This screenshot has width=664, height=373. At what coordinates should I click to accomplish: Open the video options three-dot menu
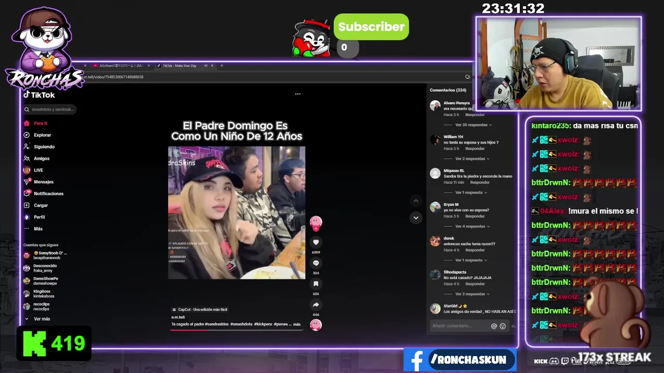pos(298,94)
